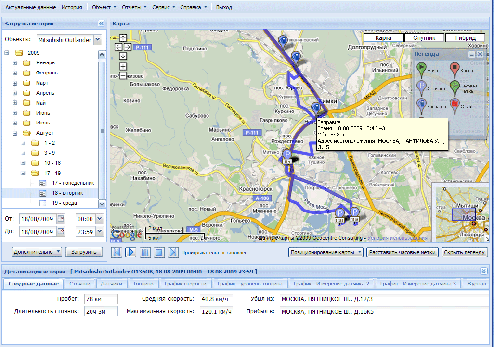Click the Загрузить button
494x347 pixels.
tap(84, 252)
